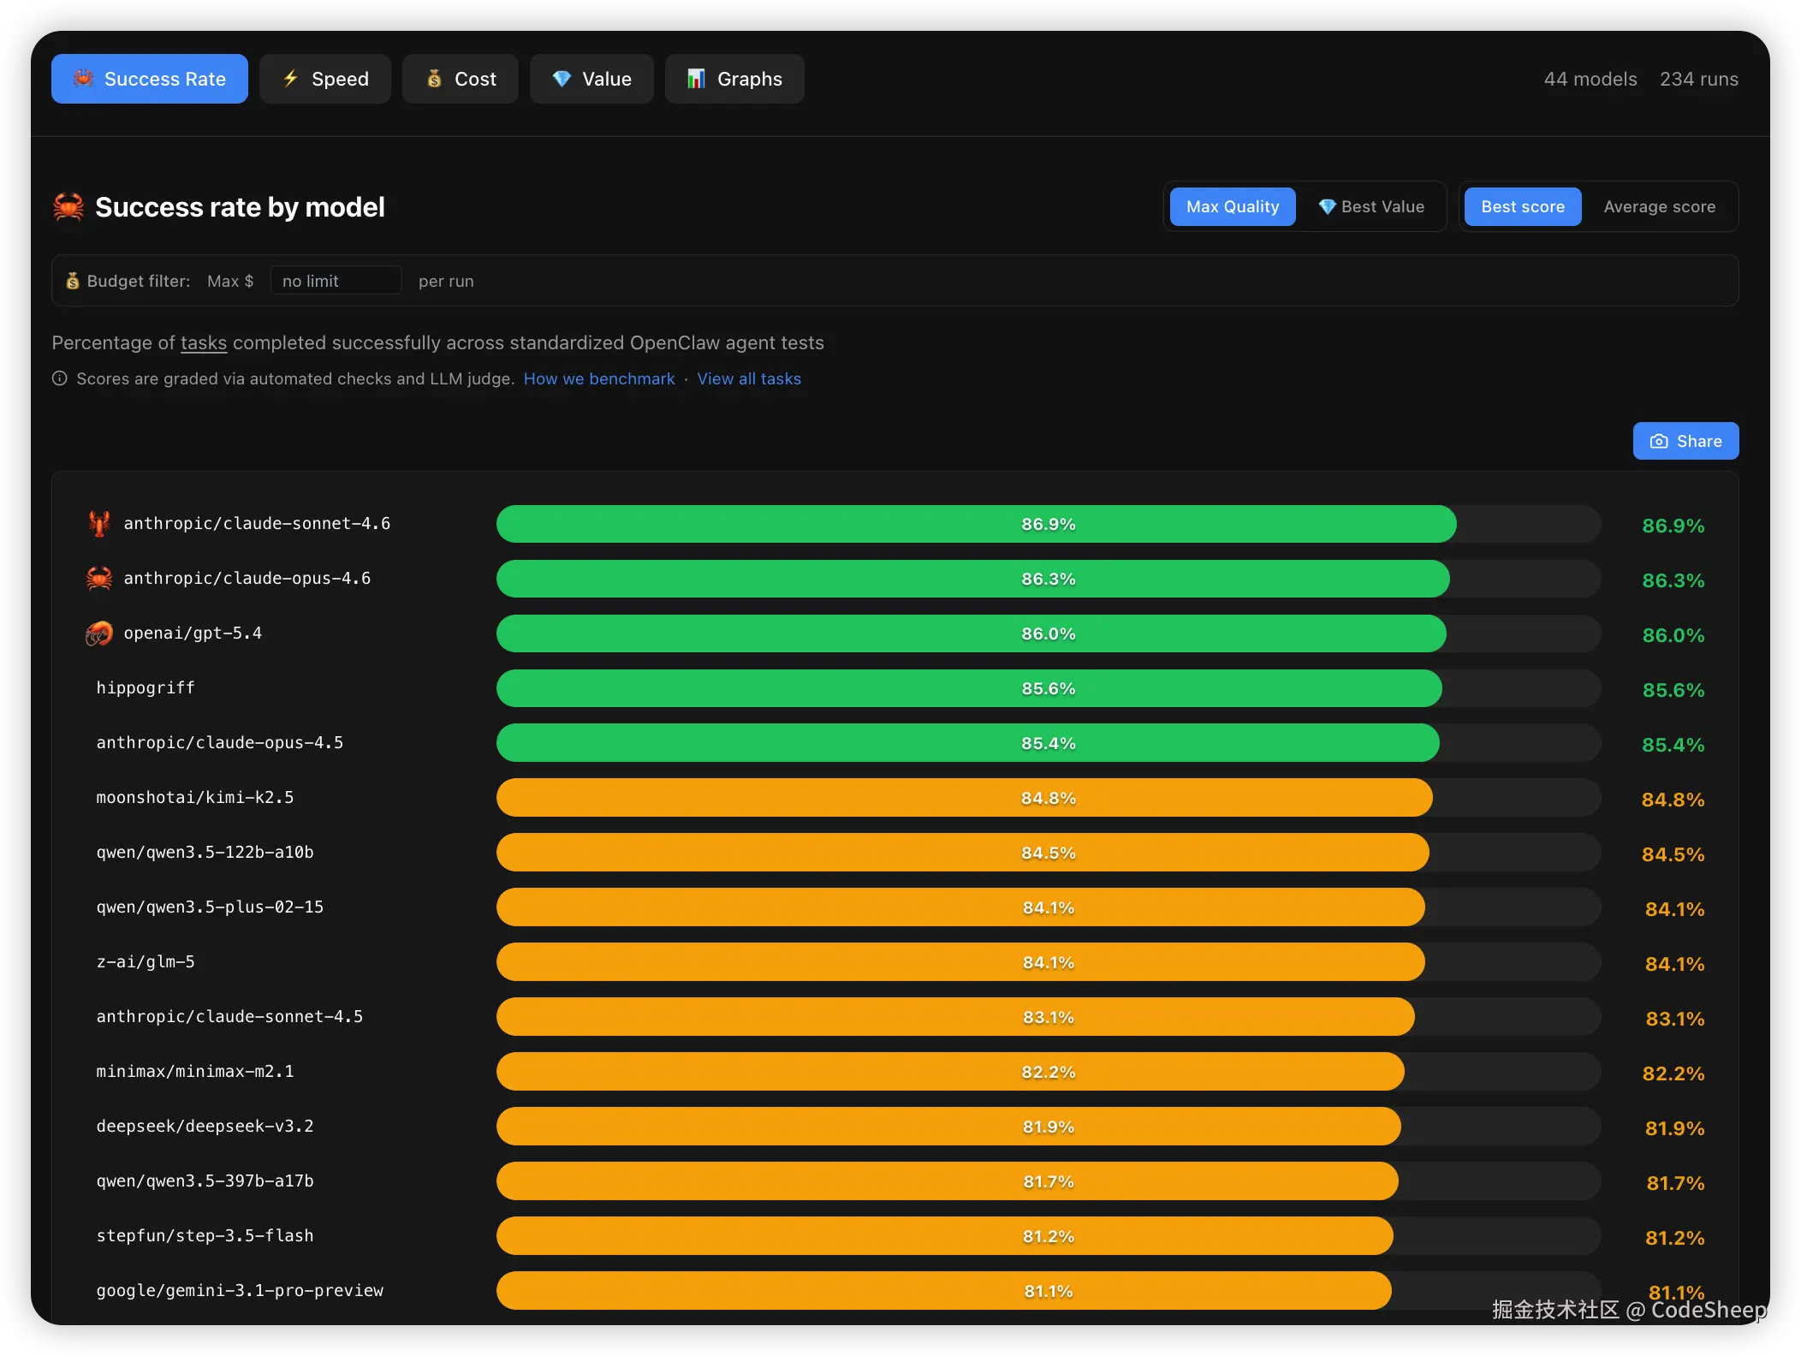This screenshot has height=1356, width=1801.
Task: Select the Best score toggle
Action: coord(1522,207)
